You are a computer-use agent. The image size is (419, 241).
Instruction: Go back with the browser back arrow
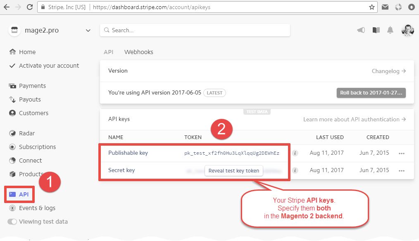[x=7, y=7]
